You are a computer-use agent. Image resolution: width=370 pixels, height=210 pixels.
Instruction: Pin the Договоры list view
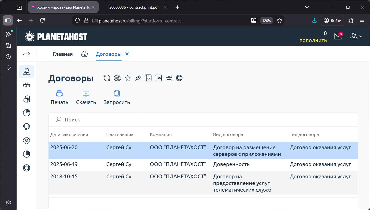click(x=138, y=78)
